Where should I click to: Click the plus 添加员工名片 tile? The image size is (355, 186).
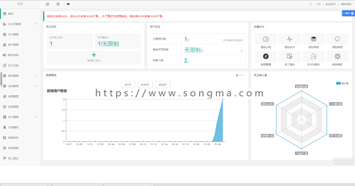[94, 57]
